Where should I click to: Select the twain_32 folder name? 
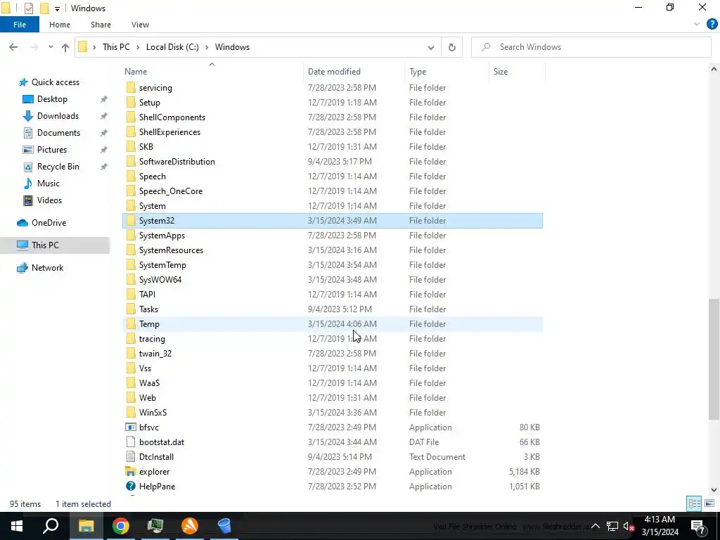click(155, 354)
